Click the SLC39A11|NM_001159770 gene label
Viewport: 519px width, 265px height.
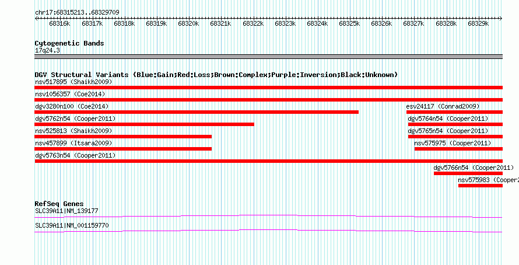72,225
